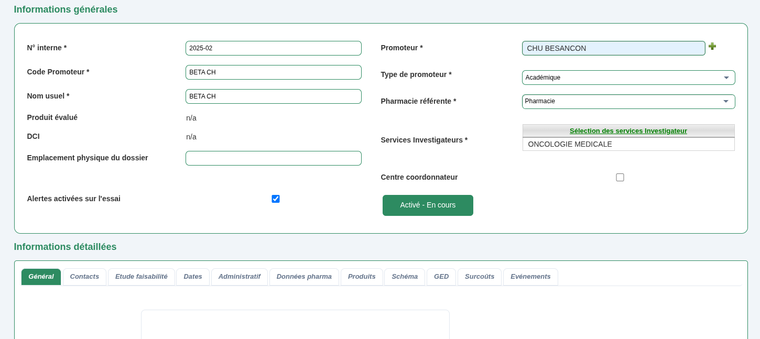Image resolution: width=760 pixels, height=339 pixels.
Task: Click the CHU BESANCON Promoteur field
Action: [x=613, y=48]
